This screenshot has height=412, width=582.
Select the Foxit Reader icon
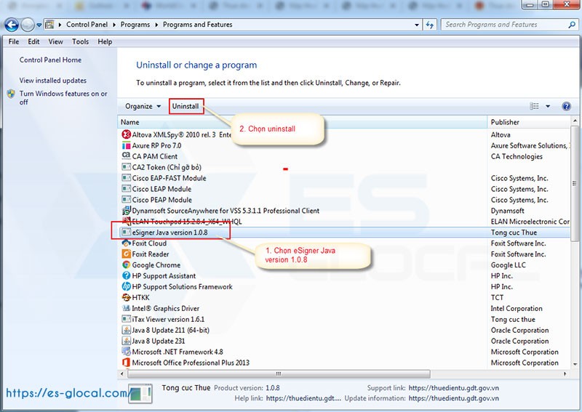pos(126,254)
